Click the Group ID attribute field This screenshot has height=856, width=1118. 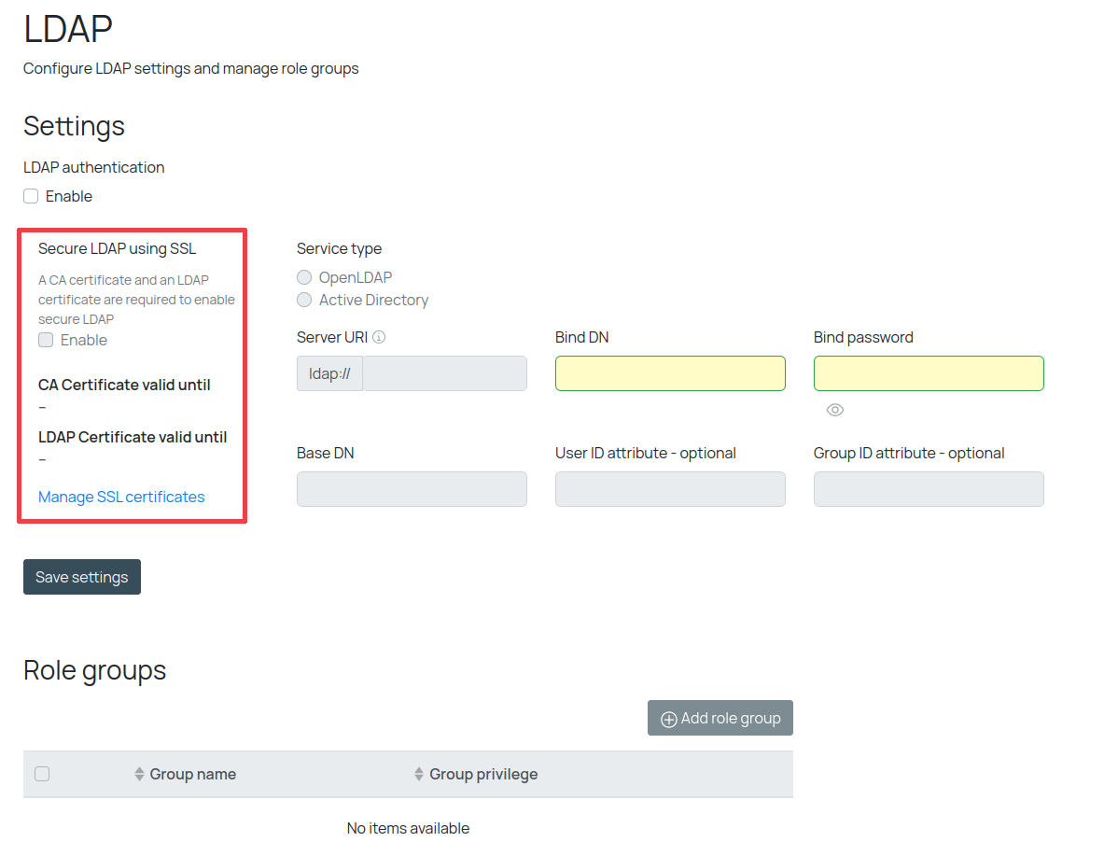click(x=929, y=489)
